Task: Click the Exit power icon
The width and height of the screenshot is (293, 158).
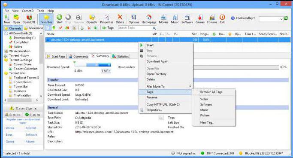Action: click(222, 19)
